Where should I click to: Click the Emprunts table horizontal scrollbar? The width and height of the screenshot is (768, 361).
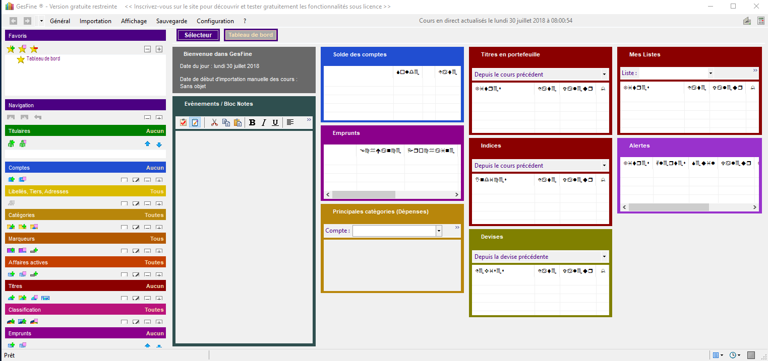pos(363,194)
